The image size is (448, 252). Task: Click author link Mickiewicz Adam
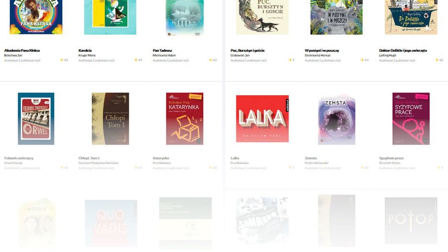click(x=164, y=55)
